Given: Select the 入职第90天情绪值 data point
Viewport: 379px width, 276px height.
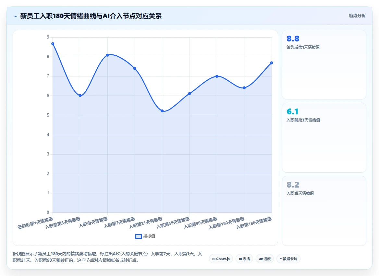Looking at the screenshot, I should 217,76.
